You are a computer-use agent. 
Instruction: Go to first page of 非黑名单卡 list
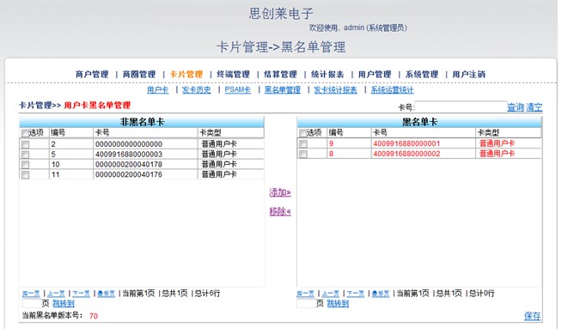pyautogui.click(x=31, y=294)
